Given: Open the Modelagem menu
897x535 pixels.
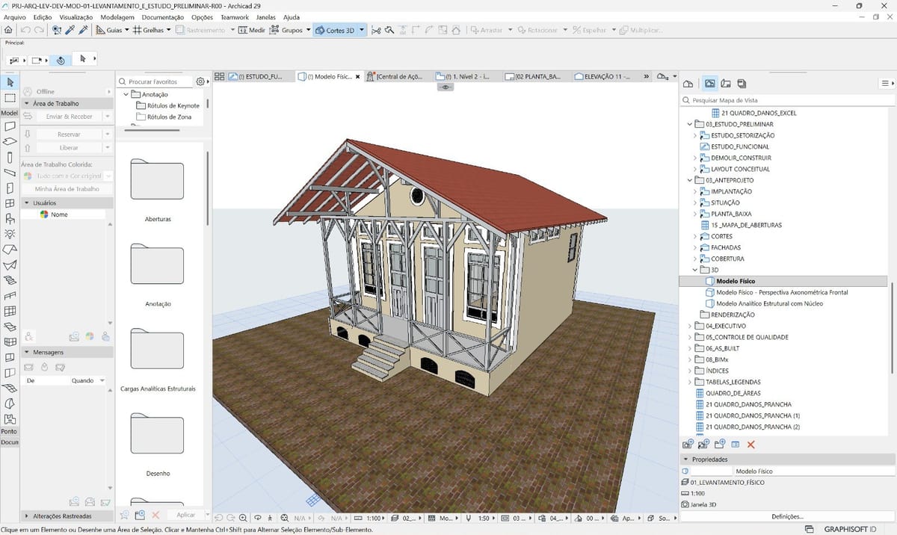Looking at the screenshot, I should tap(117, 16).
